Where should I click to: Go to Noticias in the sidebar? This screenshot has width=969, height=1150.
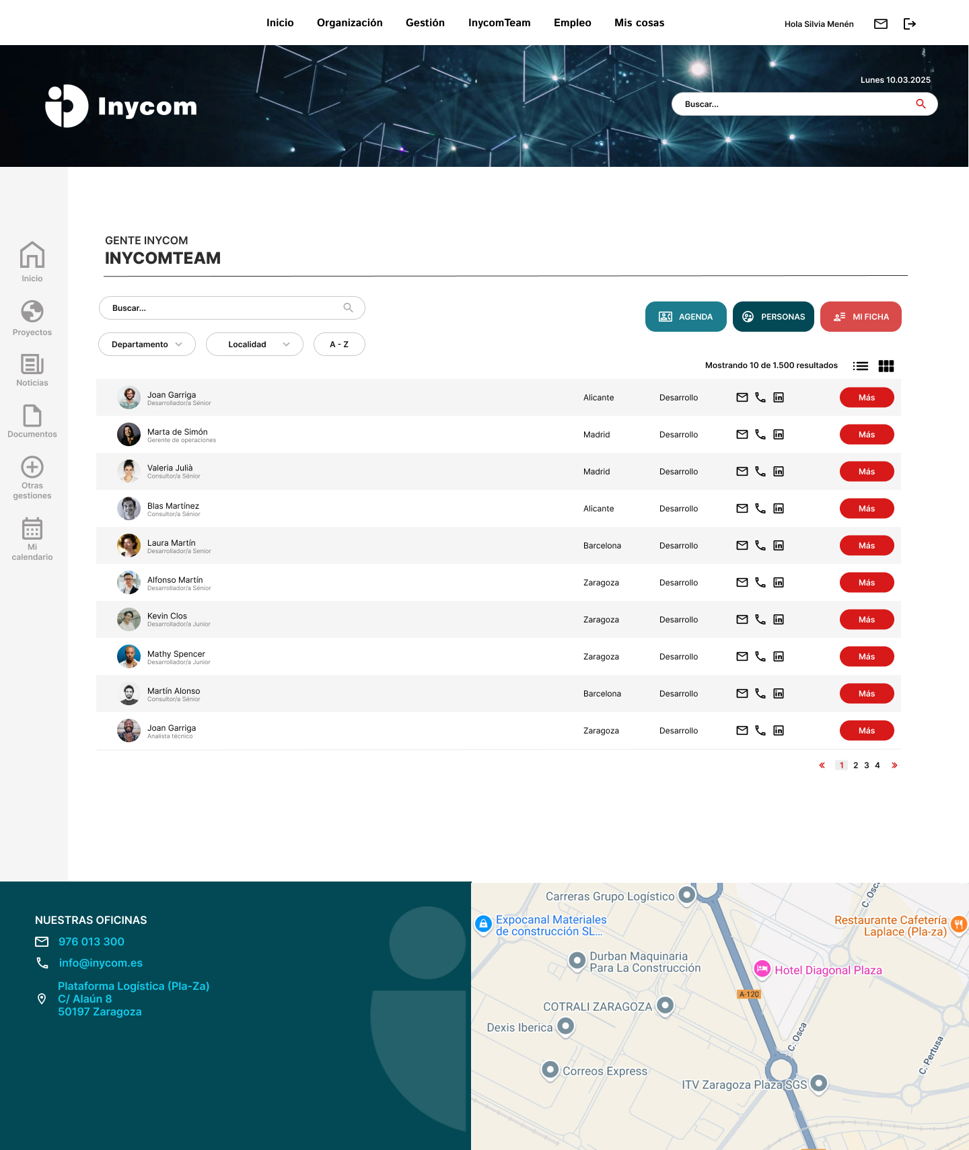(32, 370)
